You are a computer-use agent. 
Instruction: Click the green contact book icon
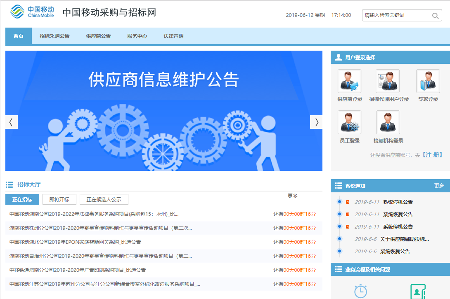click(418, 292)
